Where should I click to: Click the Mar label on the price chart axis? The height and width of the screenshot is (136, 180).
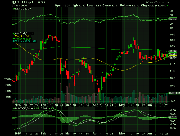pyautogui.click(x=68, y=105)
